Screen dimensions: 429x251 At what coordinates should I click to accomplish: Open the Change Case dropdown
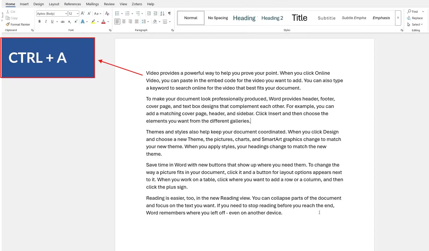(x=98, y=13)
